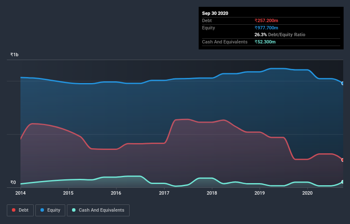Click the 2014 axis label

(20, 193)
